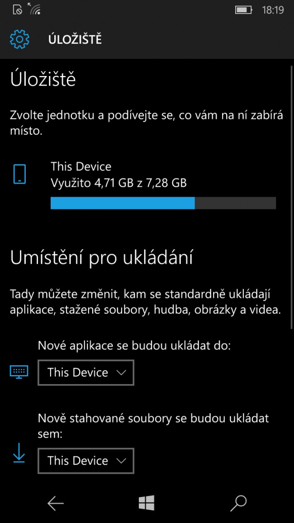The image size is (294, 523).
Task: Open the settings gear icon in header
Action: [19, 39]
